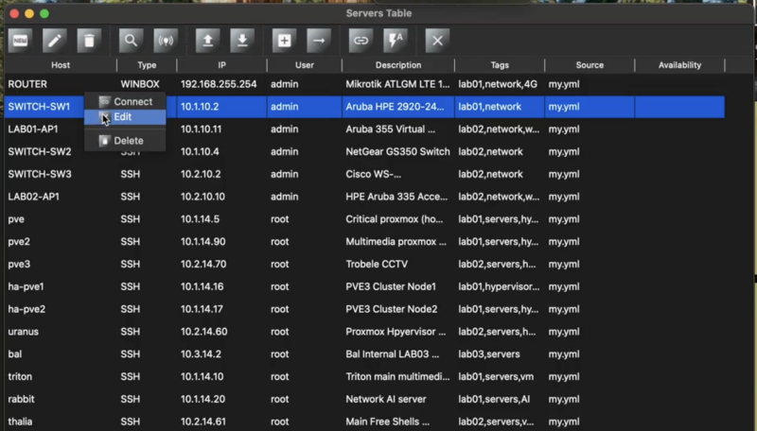Select the ROUTER server row

click(364, 84)
